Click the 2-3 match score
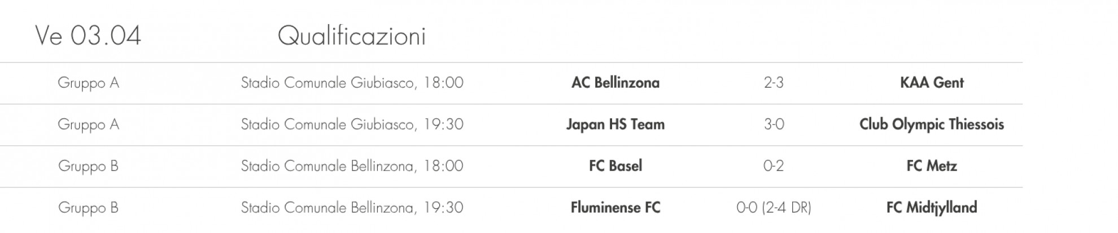The image size is (1118, 233). coord(774,83)
